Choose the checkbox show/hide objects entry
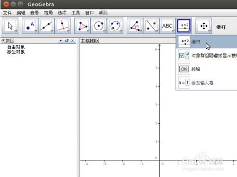The height and width of the screenshot is (177, 237). coord(207,55)
